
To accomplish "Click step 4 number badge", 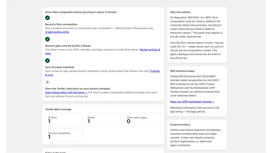I will click(x=47, y=82).
